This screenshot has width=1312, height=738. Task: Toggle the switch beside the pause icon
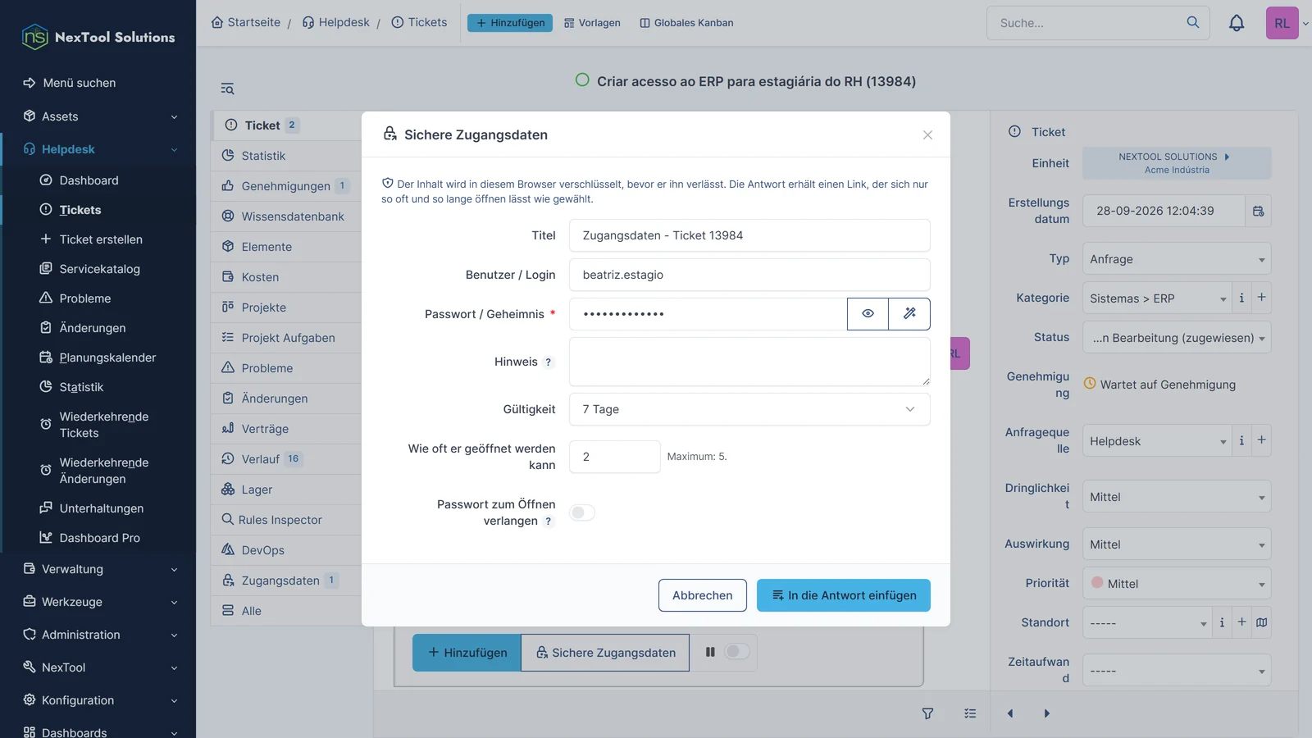point(736,652)
